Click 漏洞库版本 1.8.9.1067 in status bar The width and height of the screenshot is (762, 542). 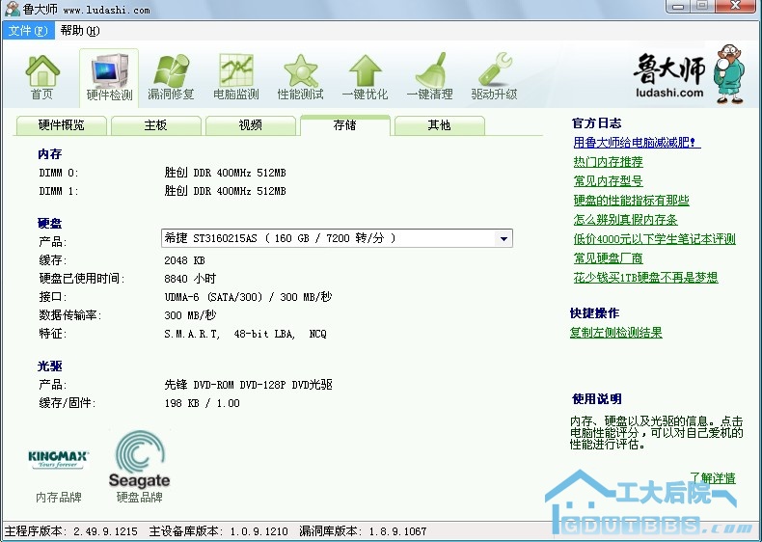pos(363,531)
